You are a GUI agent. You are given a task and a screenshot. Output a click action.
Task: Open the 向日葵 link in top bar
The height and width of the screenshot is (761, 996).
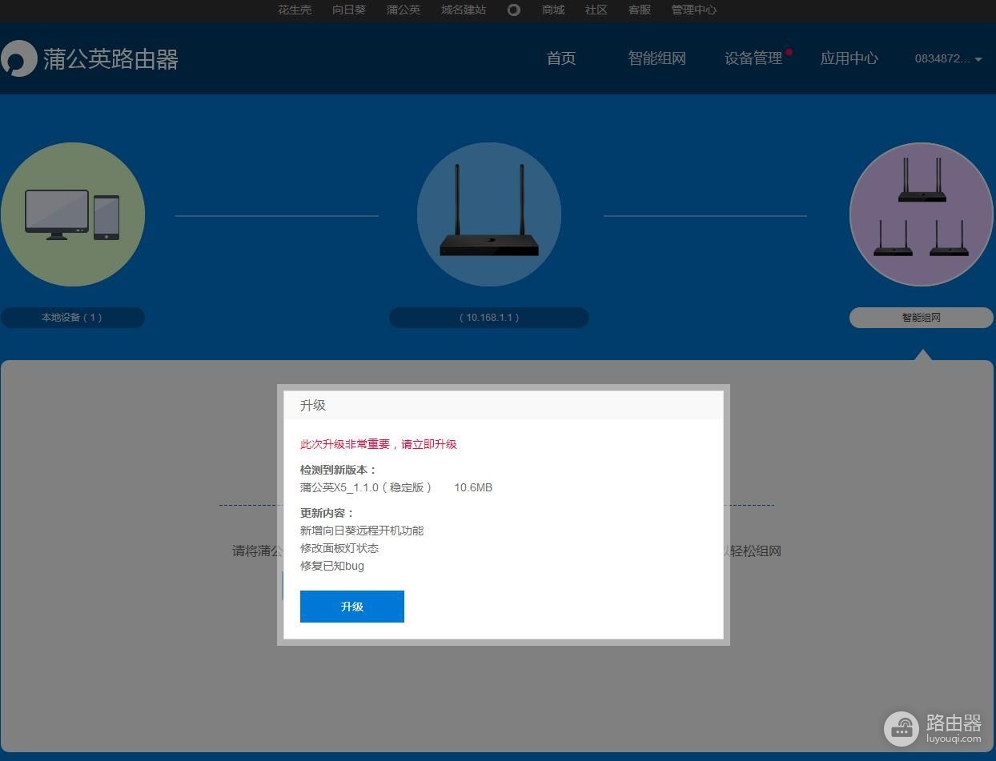pos(349,10)
